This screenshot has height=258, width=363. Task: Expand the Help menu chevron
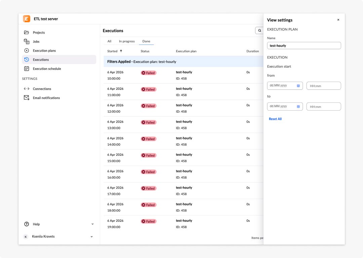tap(92, 224)
